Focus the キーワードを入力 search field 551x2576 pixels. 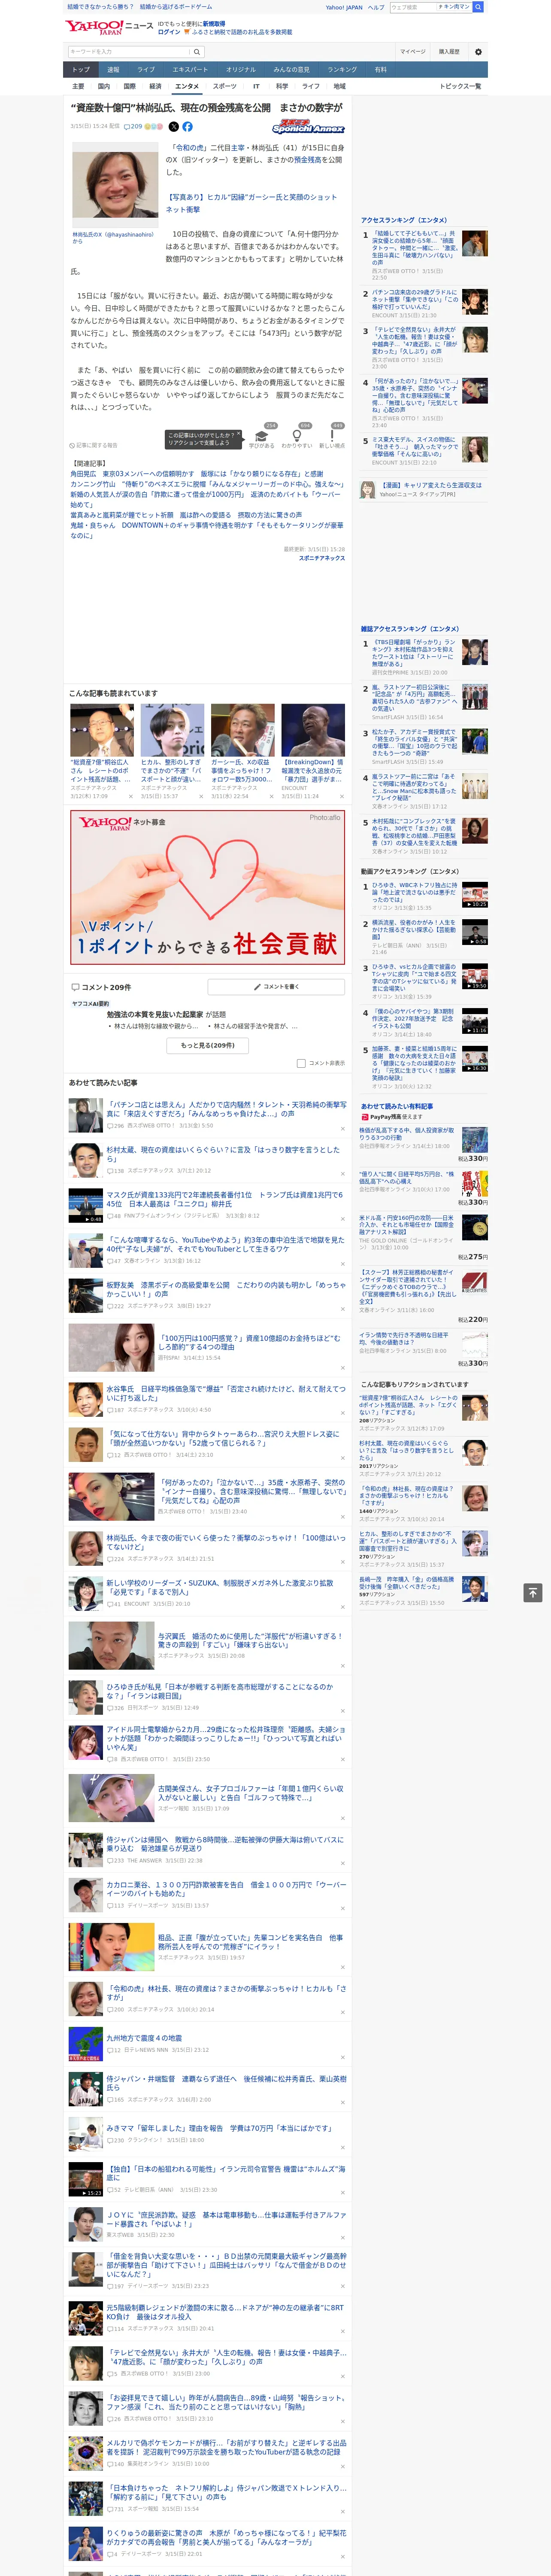tap(129, 52)
